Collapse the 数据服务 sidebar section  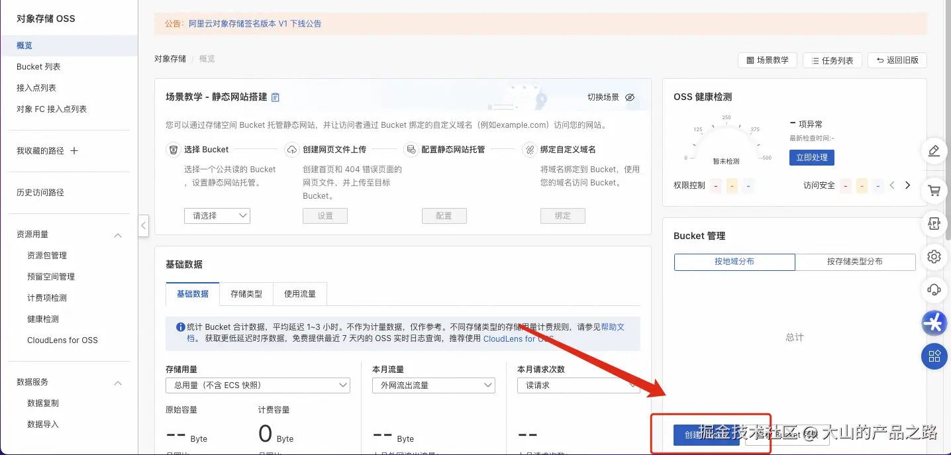[118, 383]
